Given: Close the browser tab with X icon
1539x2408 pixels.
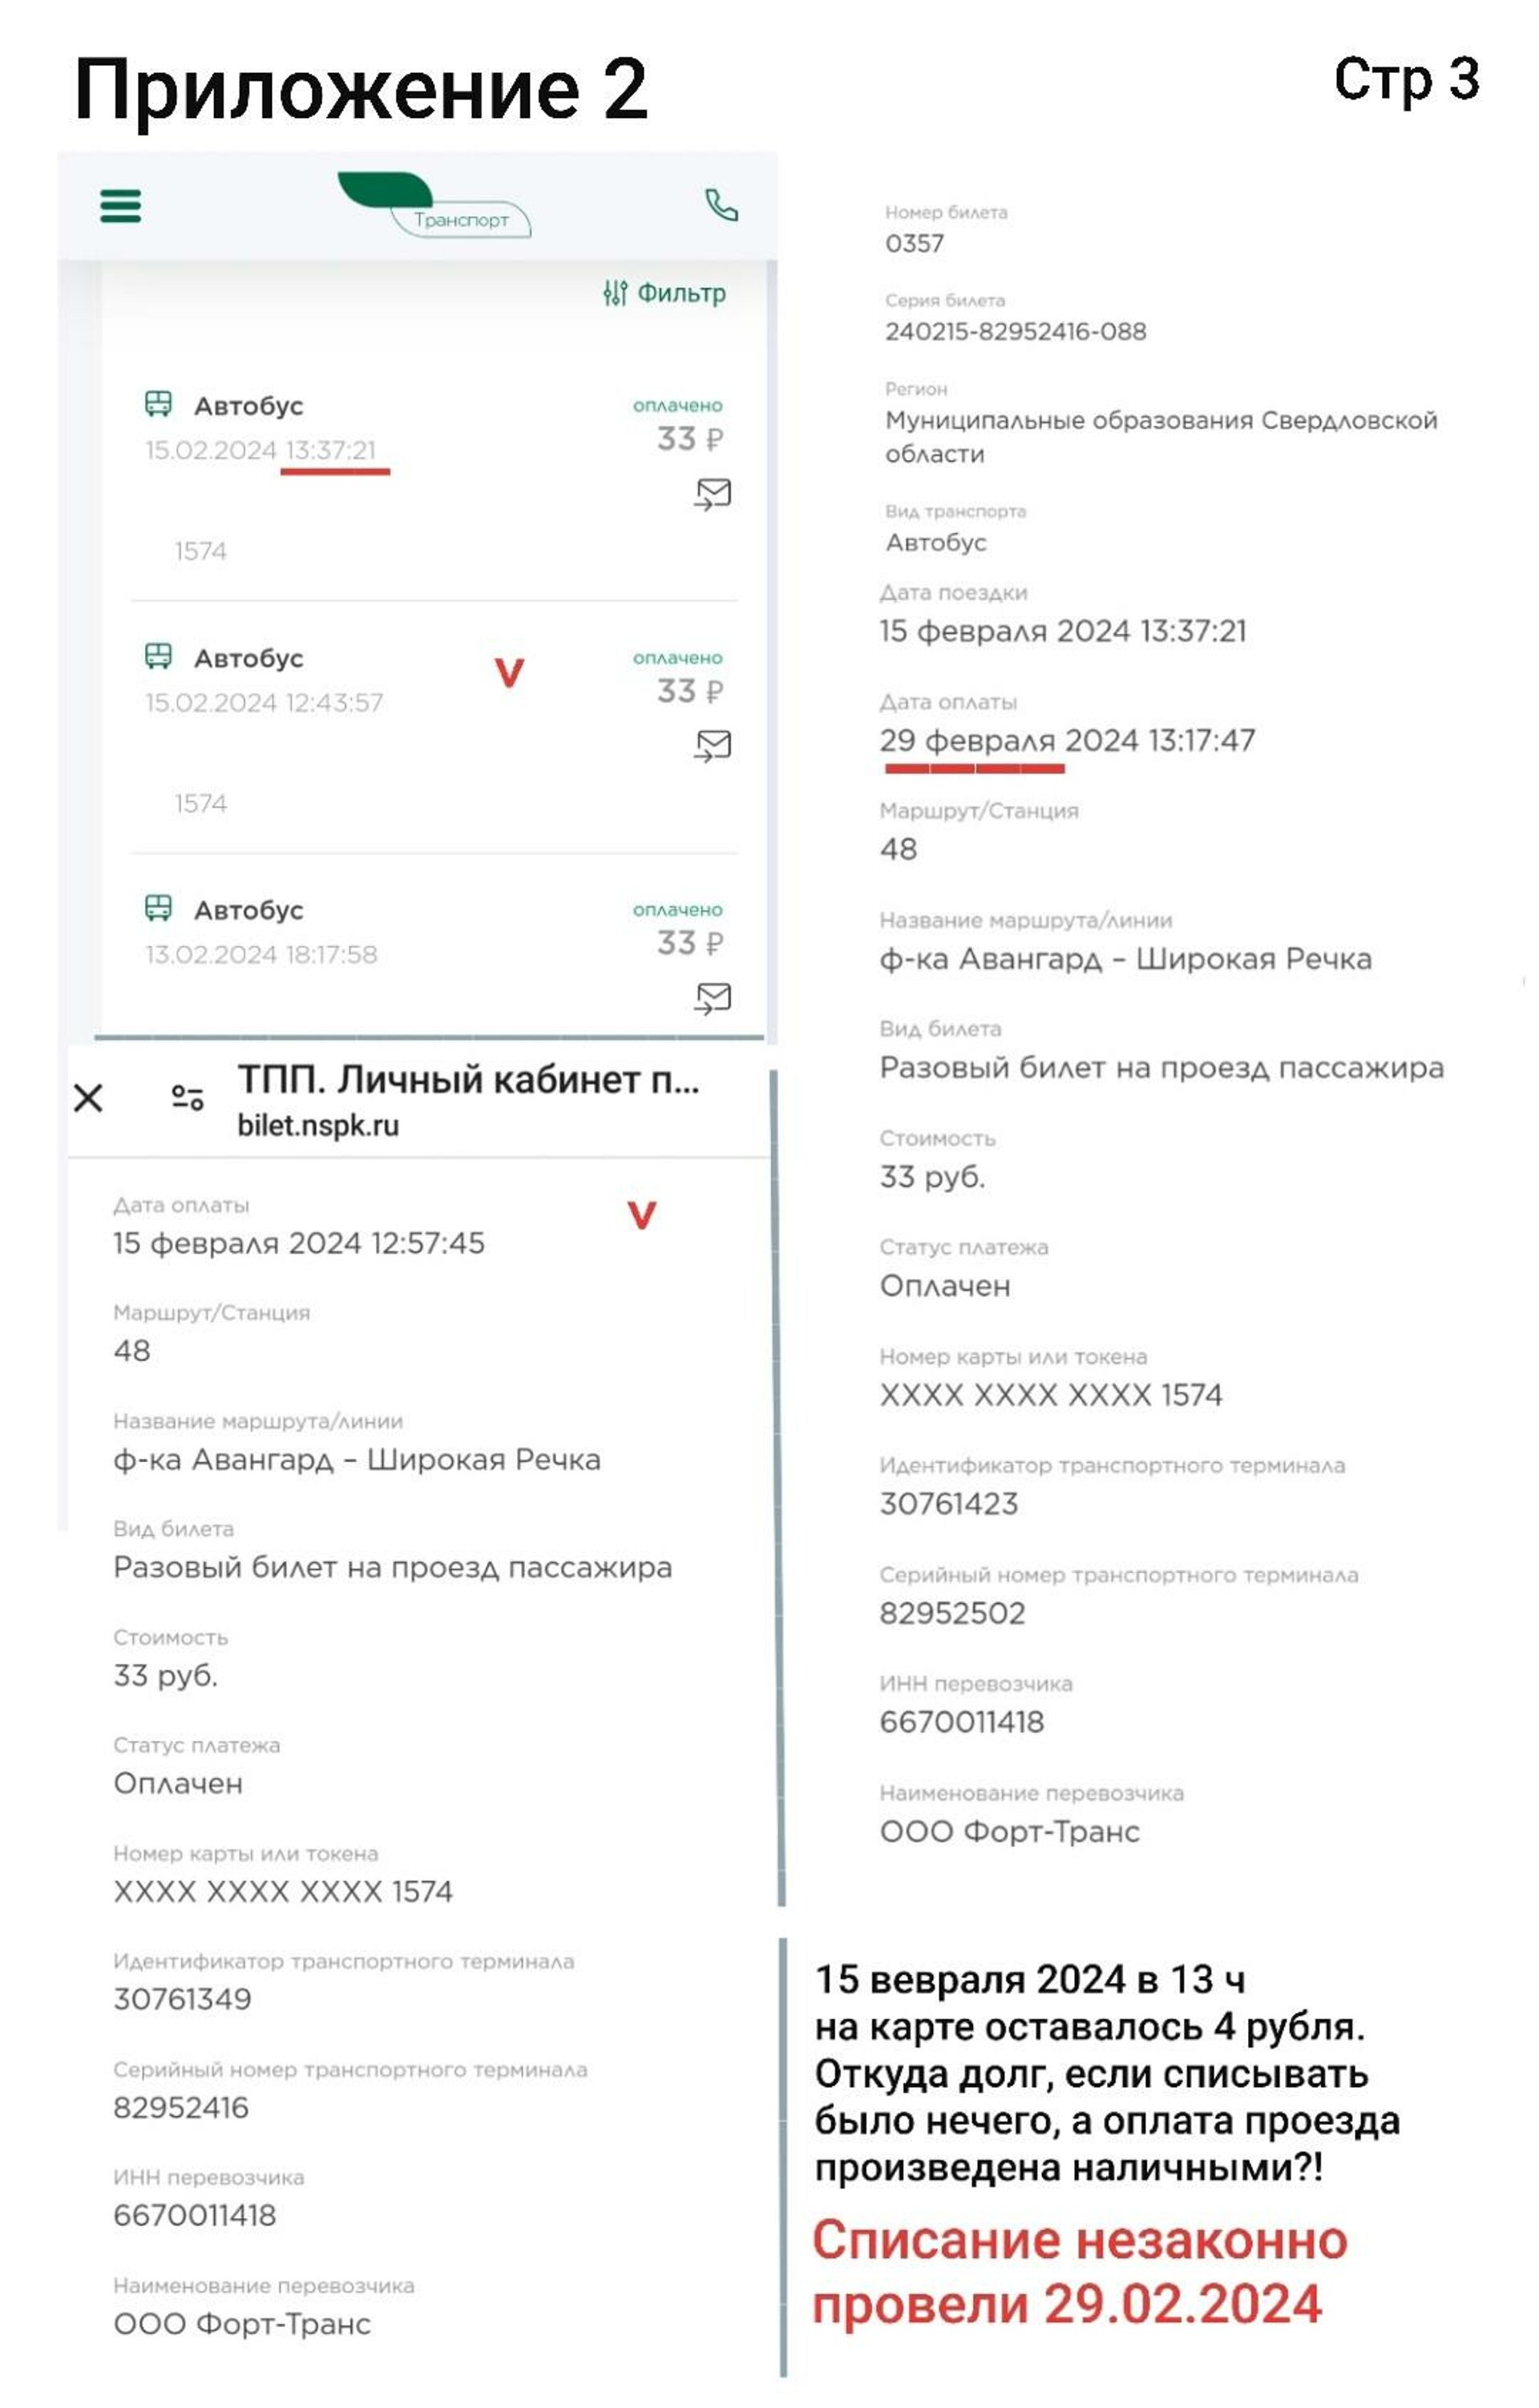Looking at the screenshot, I should point(88,1098).
